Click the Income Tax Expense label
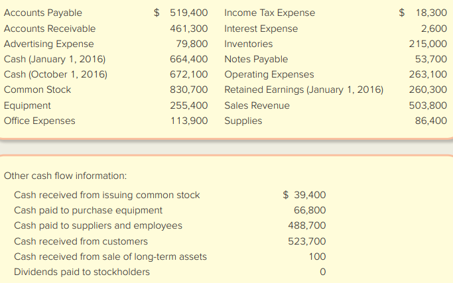 click(x=270, y=13)
